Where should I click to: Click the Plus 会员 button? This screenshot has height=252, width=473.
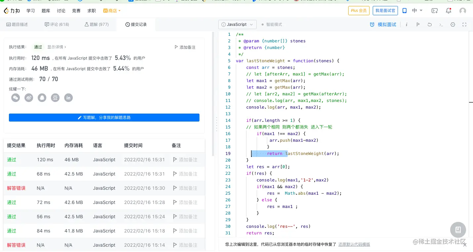(359, 11)
